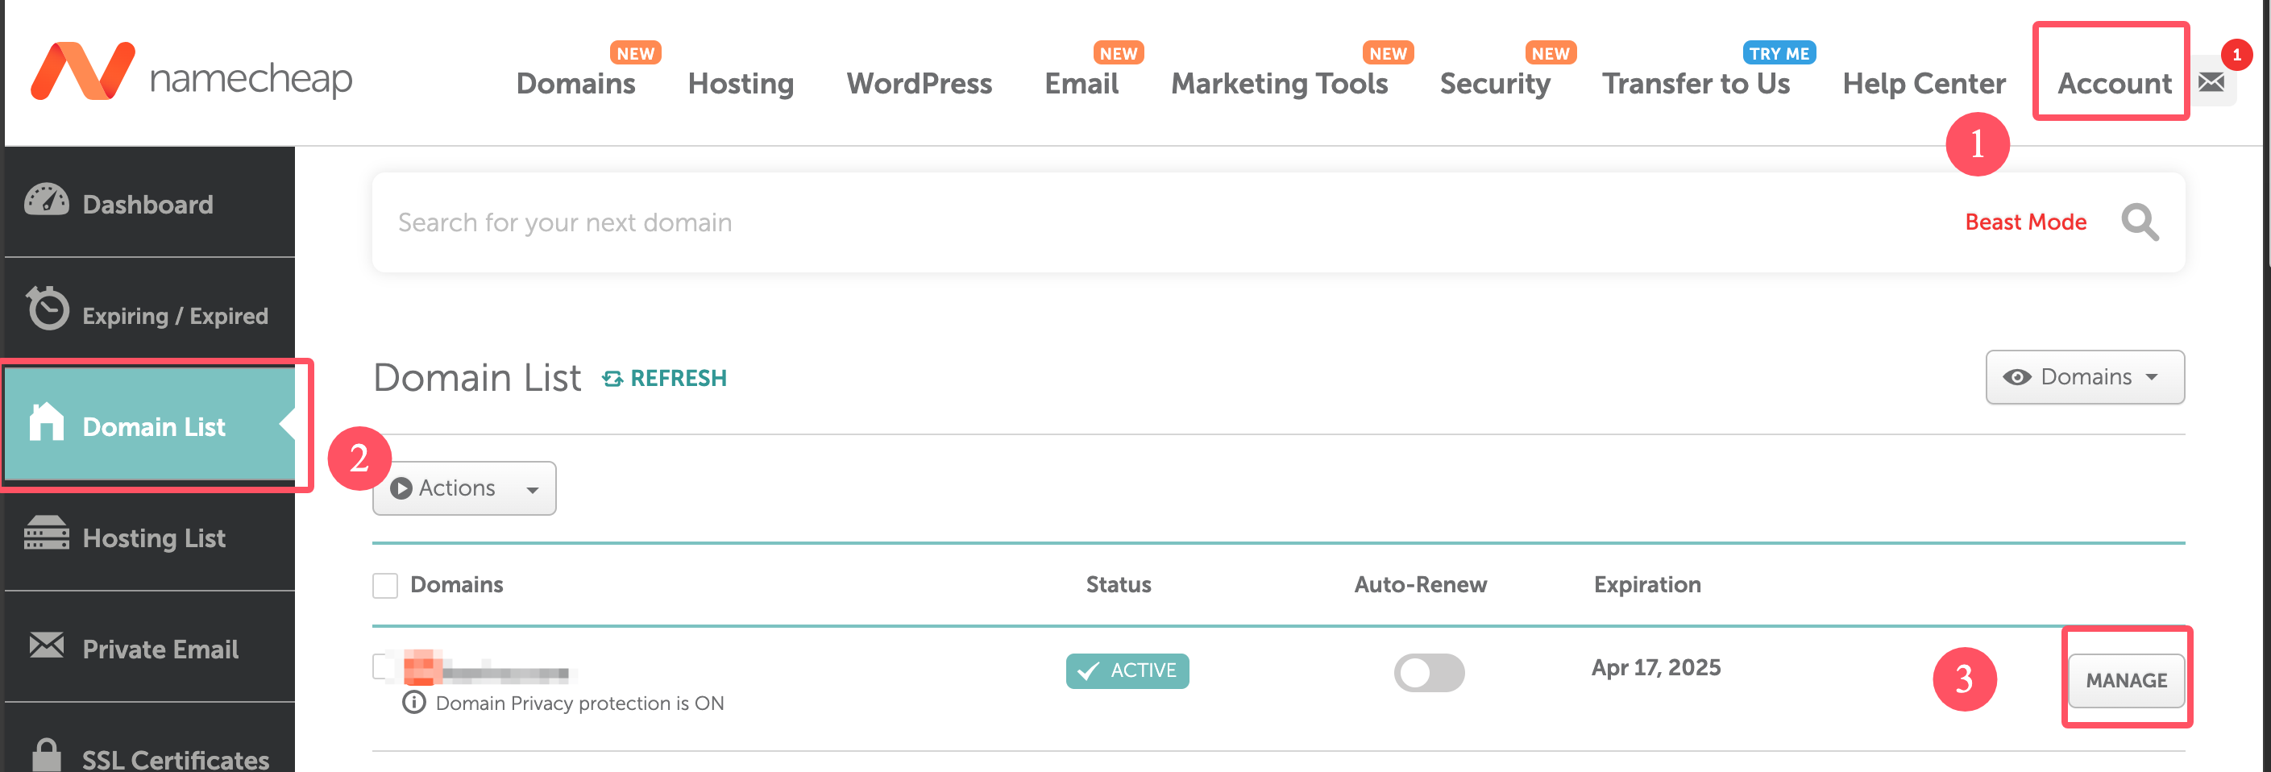This screenshot has width=2271, height=772.
Task: Open the Actions dropdown
Action: click(463, 488)
